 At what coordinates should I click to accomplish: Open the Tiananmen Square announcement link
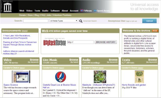[x=20, y=45]
